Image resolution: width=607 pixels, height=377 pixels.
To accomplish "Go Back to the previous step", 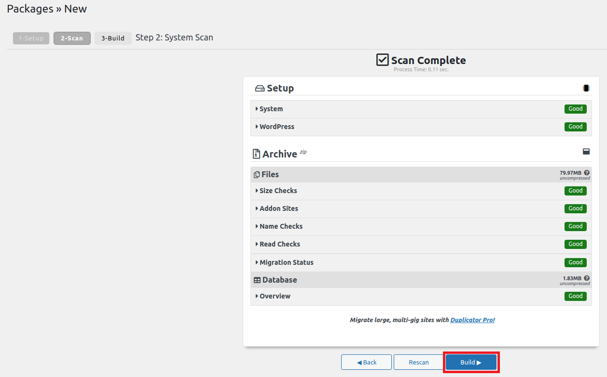I will (x=366, y=362).
